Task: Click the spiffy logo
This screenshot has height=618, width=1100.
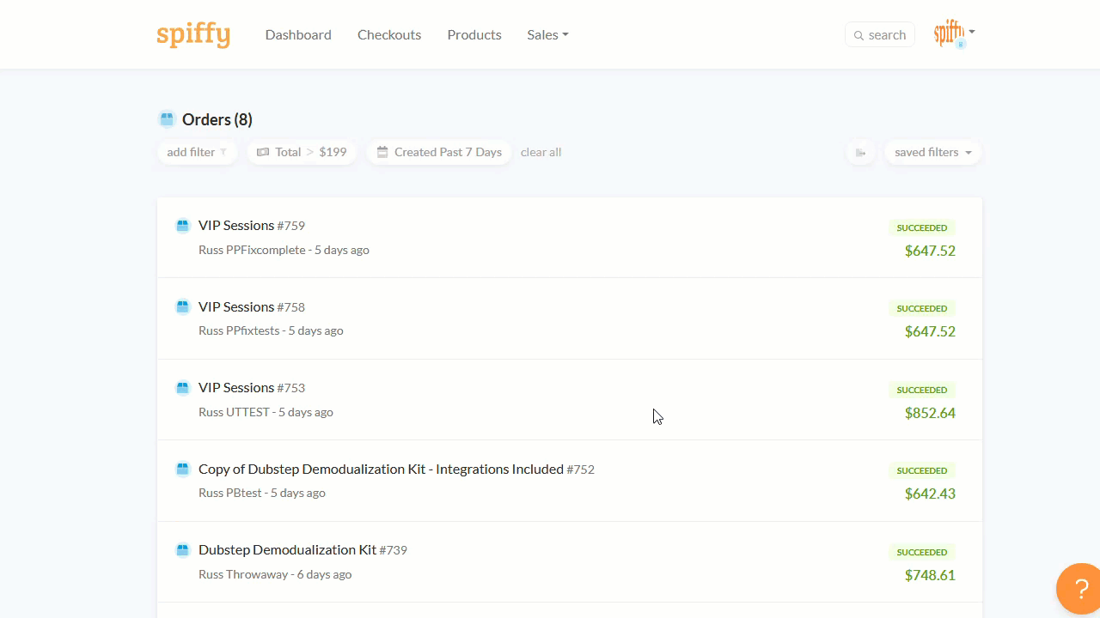Action: coord(193,35)
